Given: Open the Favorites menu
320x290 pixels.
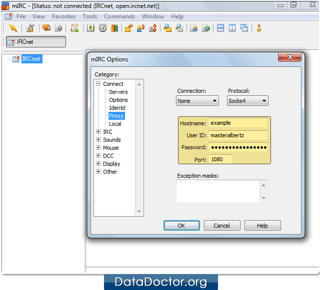Looking at the screenshot, I should (x=63, y=16).
